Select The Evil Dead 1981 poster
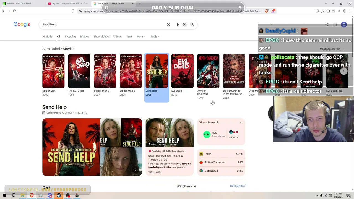This screenshot has height=199, width=354. click(x=79, y=71)
